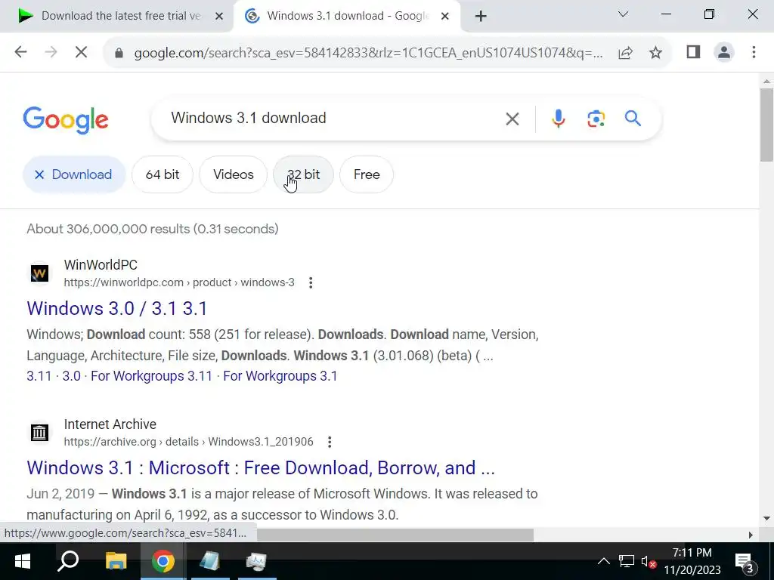Image resolution: width=774 pixels, height=580 pixels.
Task: Go to the Google logo homepage
Action: [x=66, y=119]
